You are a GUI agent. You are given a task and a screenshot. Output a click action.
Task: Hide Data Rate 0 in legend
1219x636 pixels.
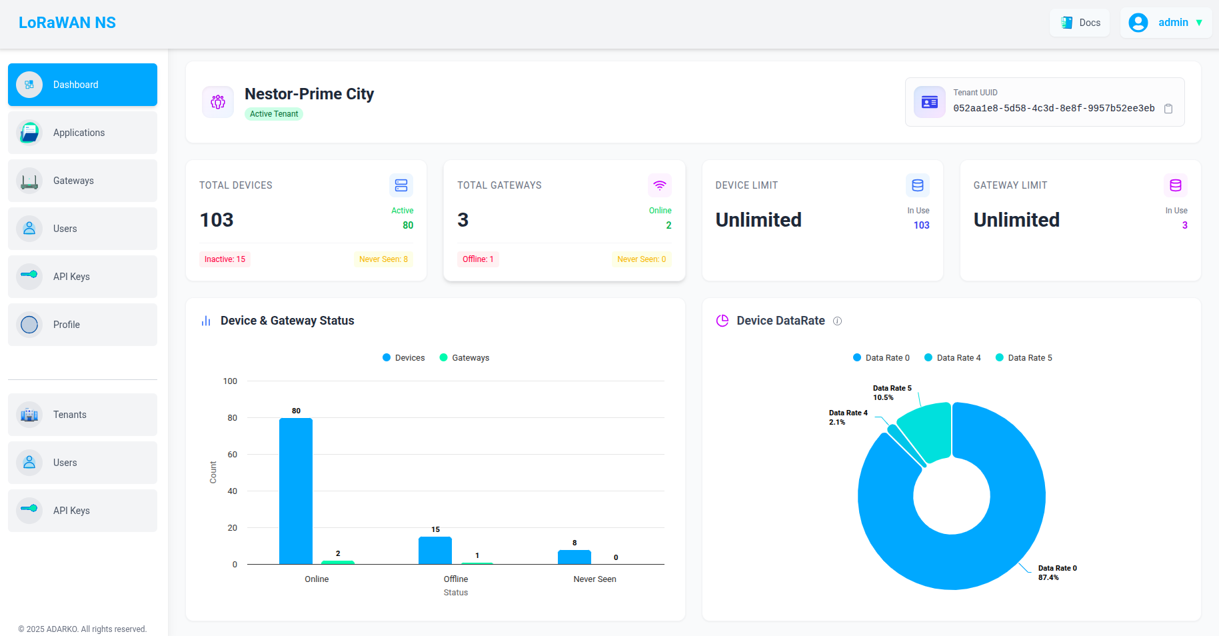point(881,358)
